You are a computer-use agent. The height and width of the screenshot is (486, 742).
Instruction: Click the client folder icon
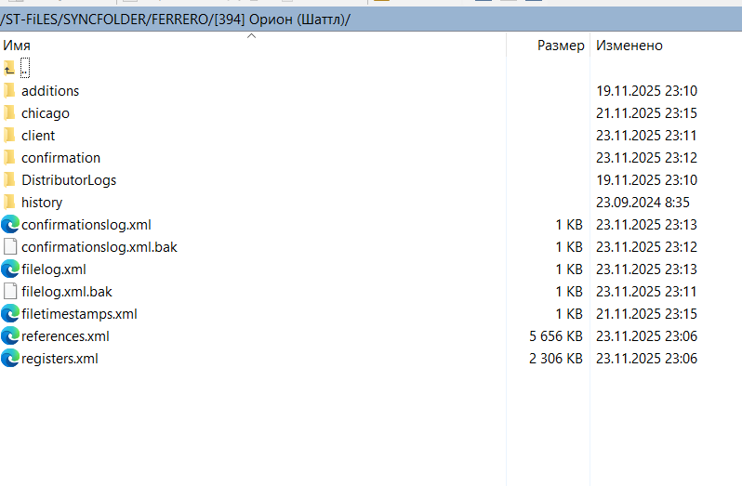click(9, 136)
